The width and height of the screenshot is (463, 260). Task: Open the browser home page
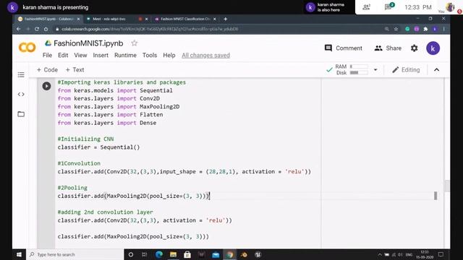click(46, 29)
